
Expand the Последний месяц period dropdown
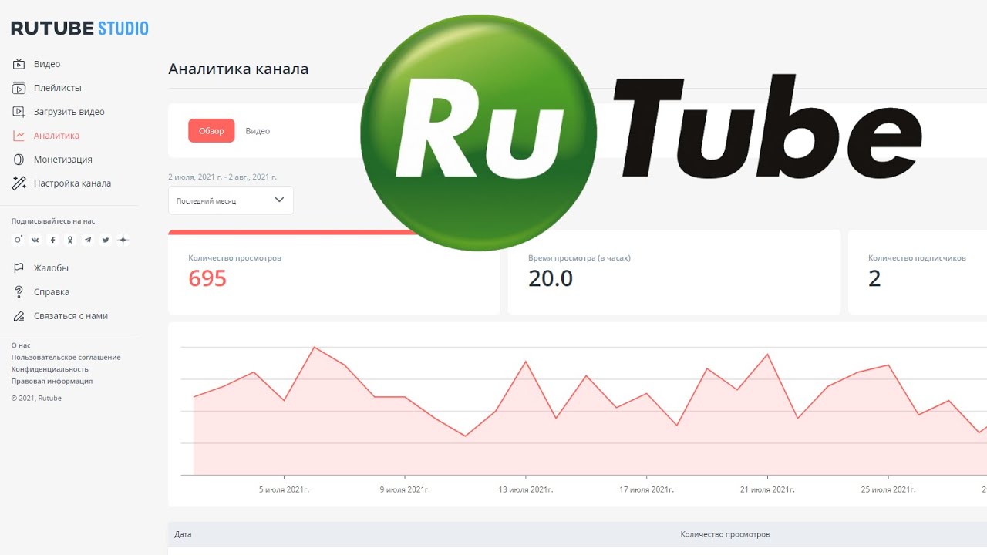point(231,200)
